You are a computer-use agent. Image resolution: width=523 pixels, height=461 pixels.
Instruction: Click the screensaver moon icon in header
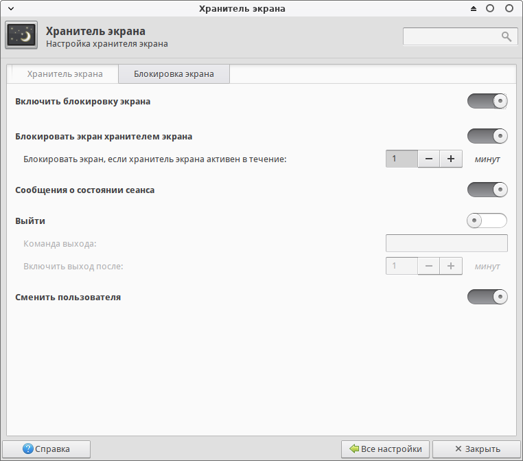[21, 35]
